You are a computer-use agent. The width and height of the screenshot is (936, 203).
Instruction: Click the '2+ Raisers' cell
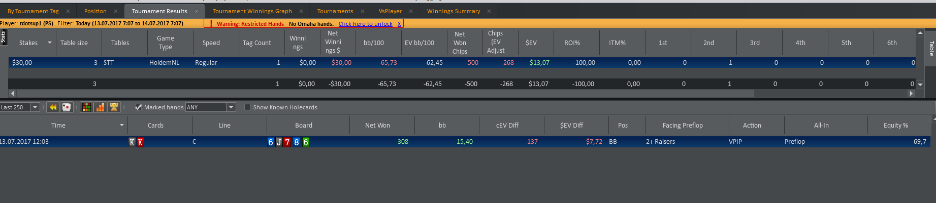[x=660, y=142]
